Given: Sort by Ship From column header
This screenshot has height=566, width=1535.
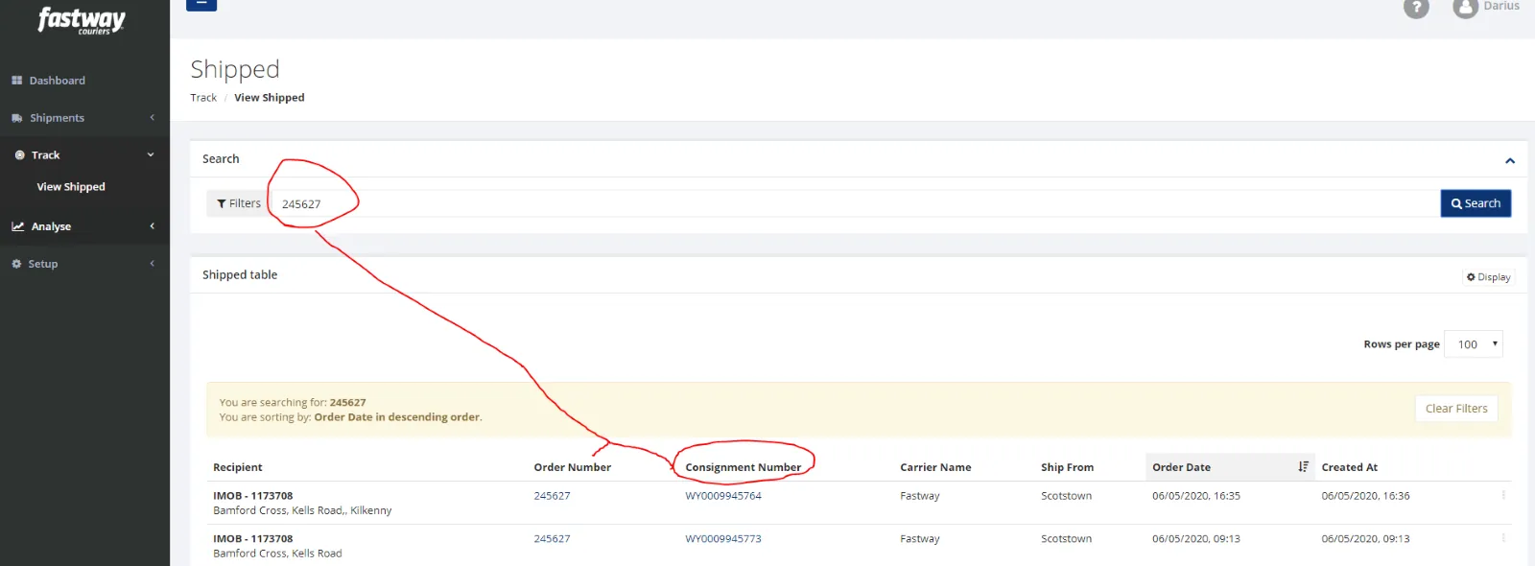Looking at the screenshot, I should (x=1068, y=468).
